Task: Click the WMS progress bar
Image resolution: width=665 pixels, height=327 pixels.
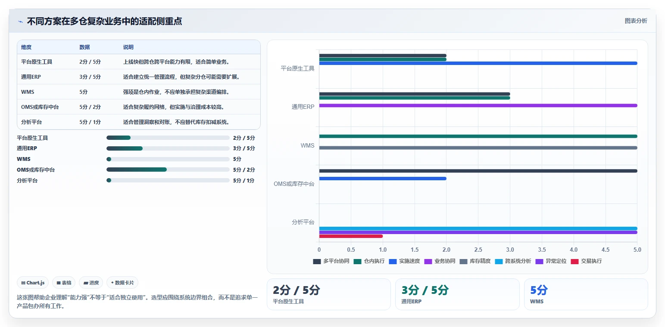Action: 168,159
